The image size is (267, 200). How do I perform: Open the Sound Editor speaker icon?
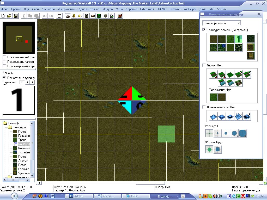coord(80,16)
